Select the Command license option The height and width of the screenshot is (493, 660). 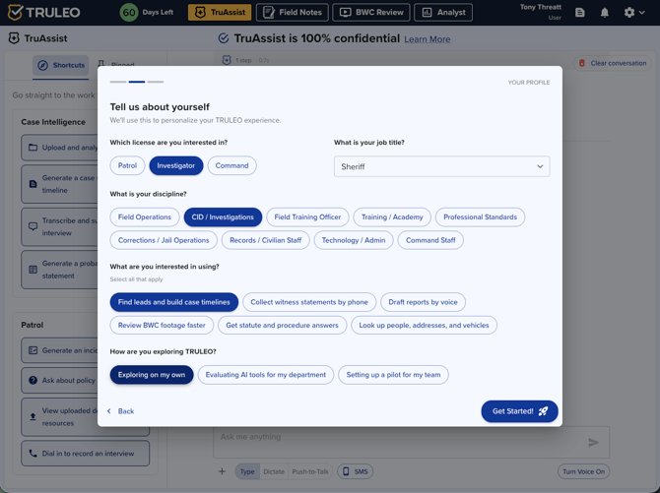click(231, 165)
